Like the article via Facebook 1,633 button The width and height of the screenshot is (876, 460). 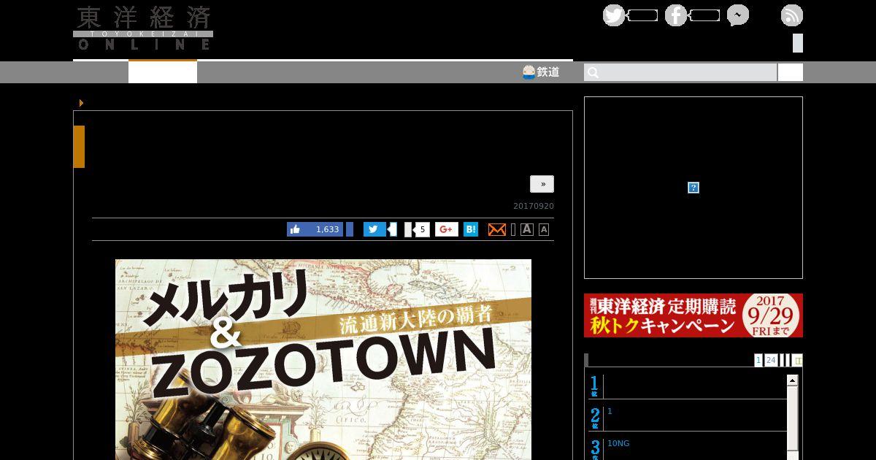point(315,229)
